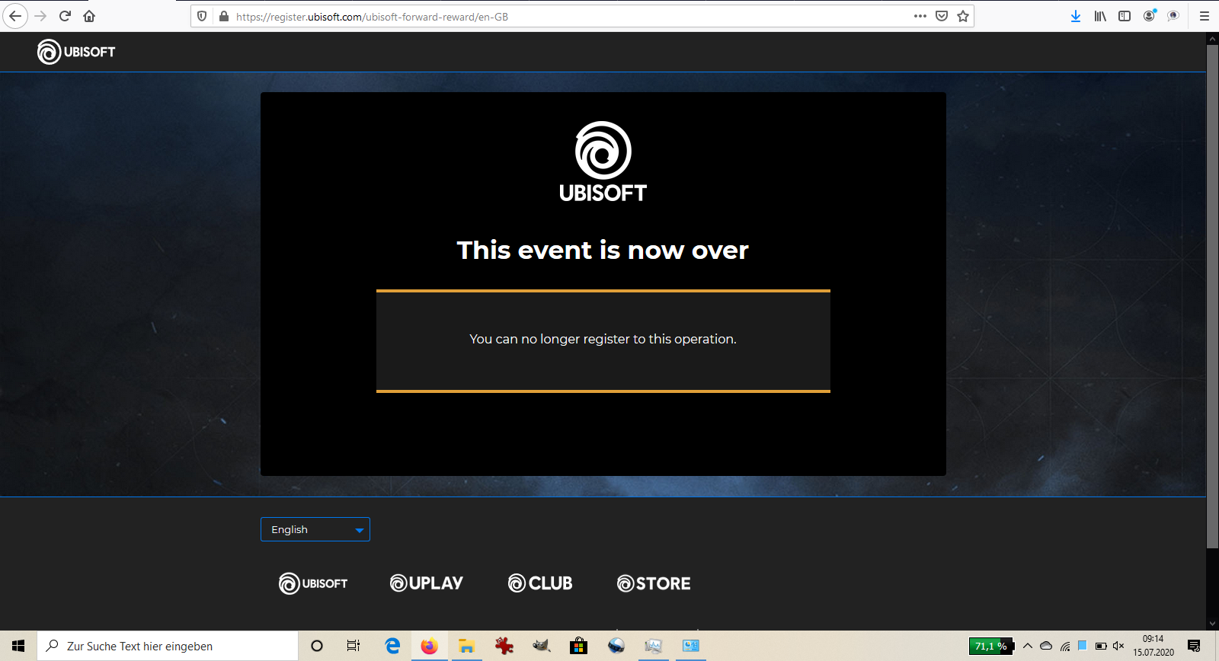Open the Windows notification center

point(1194,646)
